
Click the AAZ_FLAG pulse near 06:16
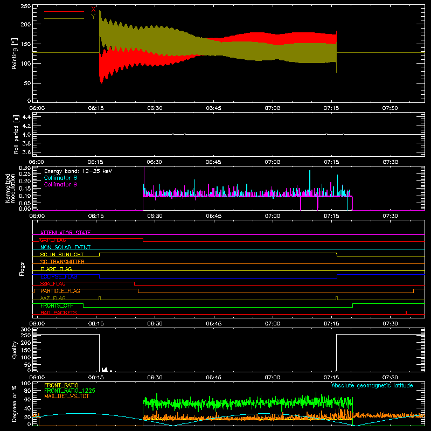[100, 298]
